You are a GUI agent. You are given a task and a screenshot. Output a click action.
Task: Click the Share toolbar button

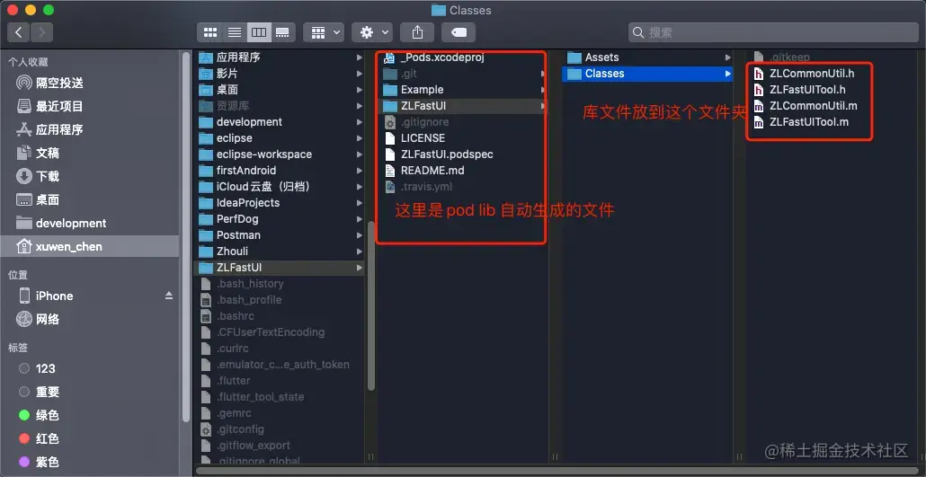(x=417, y=31)
